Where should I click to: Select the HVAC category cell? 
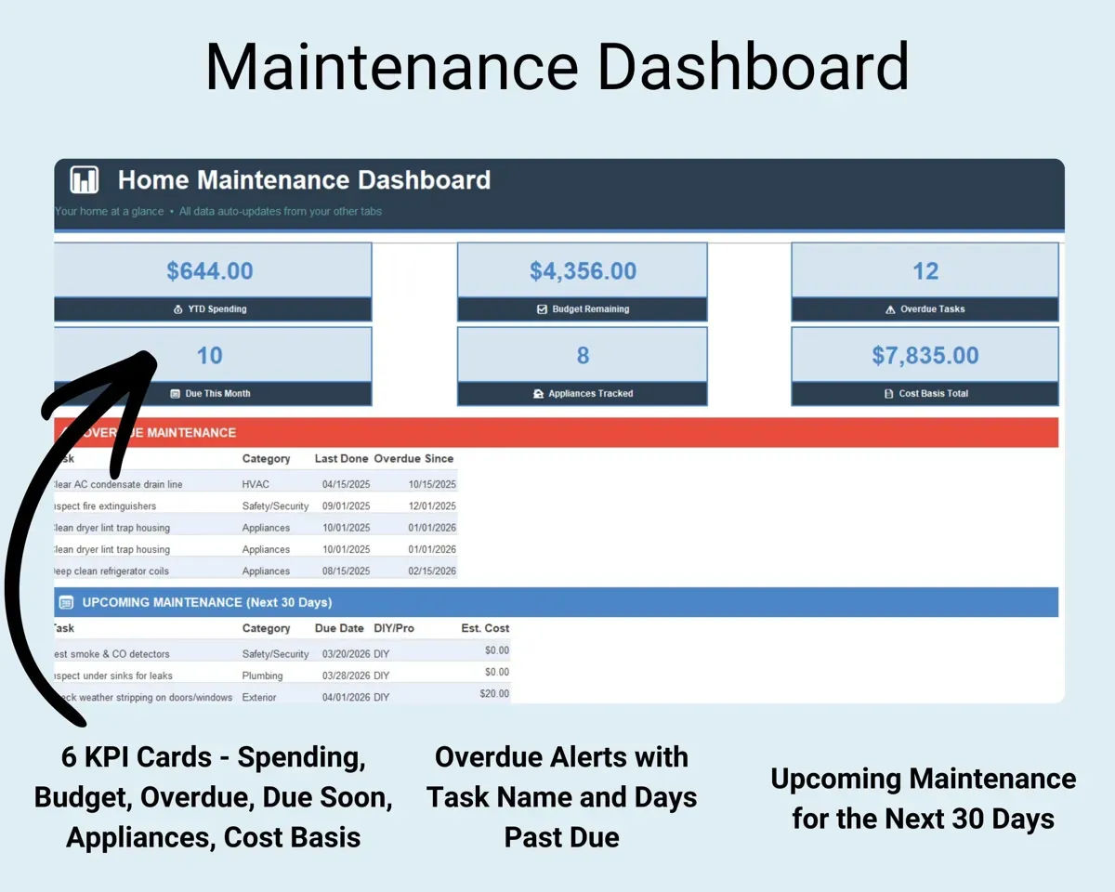(256, 484)
